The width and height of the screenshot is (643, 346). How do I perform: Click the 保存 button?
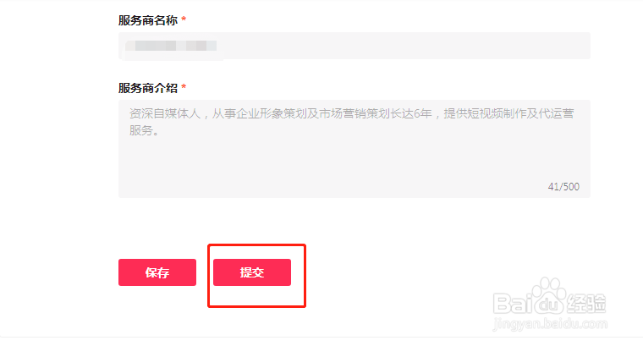157,272
